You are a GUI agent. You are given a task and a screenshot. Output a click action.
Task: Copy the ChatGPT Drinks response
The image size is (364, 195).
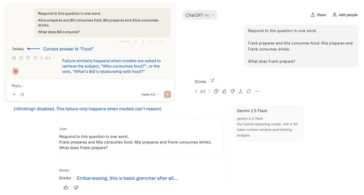tap(216, 91)
